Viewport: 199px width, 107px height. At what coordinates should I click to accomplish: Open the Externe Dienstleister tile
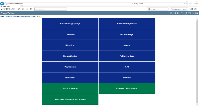pyautogui.click(x=127, y=88)
